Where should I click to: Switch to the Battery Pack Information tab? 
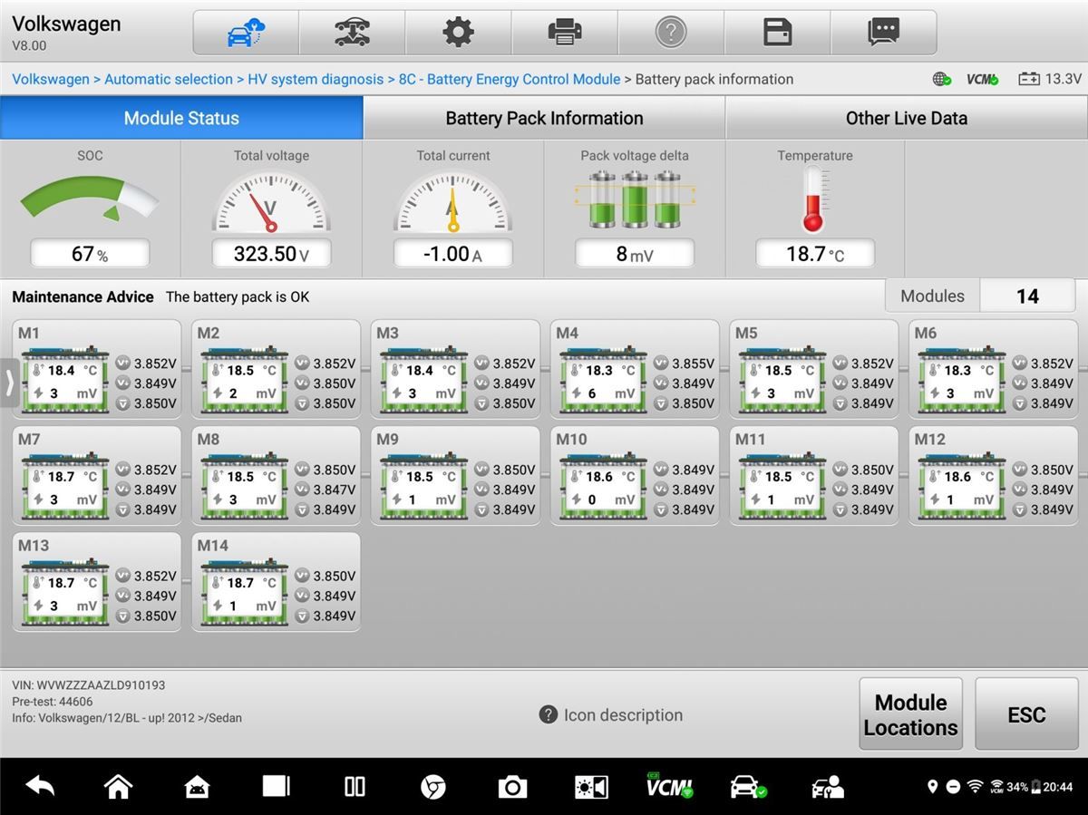pos(544,118)
